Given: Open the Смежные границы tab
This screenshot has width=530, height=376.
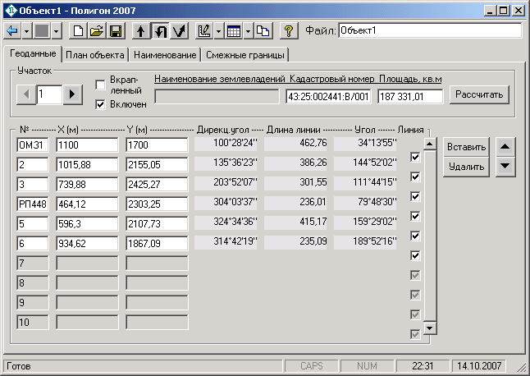Looking at the screenshot, I should click(244, 55).
